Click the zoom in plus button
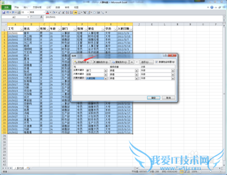 point(221,172)
